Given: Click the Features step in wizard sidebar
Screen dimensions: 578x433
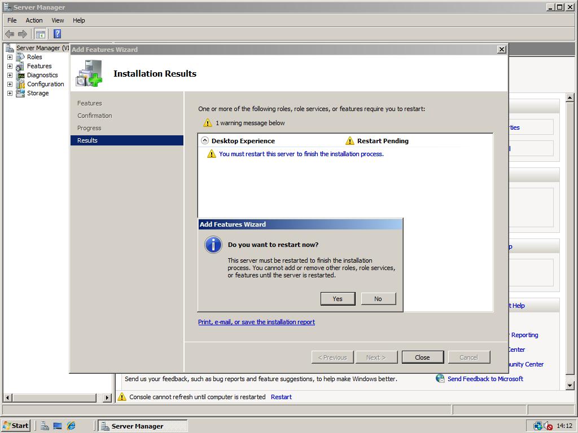Looking at the screenshot, I should pos(90,104).
